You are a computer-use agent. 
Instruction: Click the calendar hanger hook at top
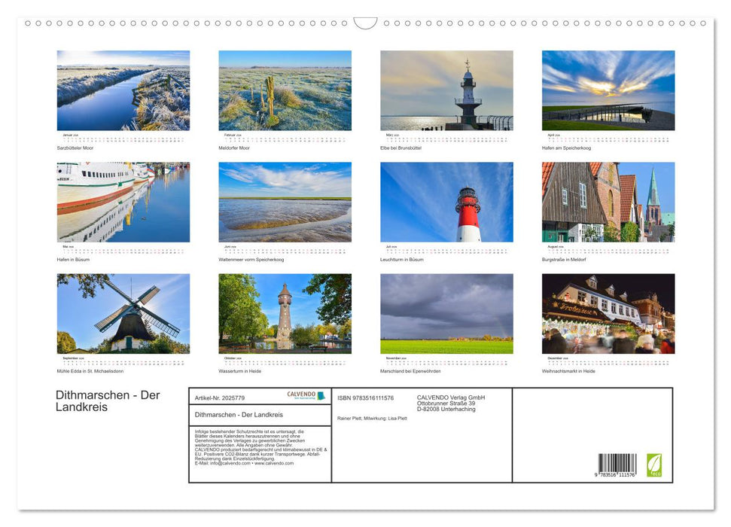(365, 23)
